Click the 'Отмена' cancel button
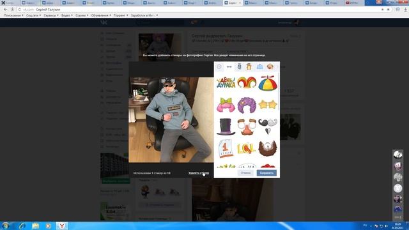409x230 pixels. point(245,172)
